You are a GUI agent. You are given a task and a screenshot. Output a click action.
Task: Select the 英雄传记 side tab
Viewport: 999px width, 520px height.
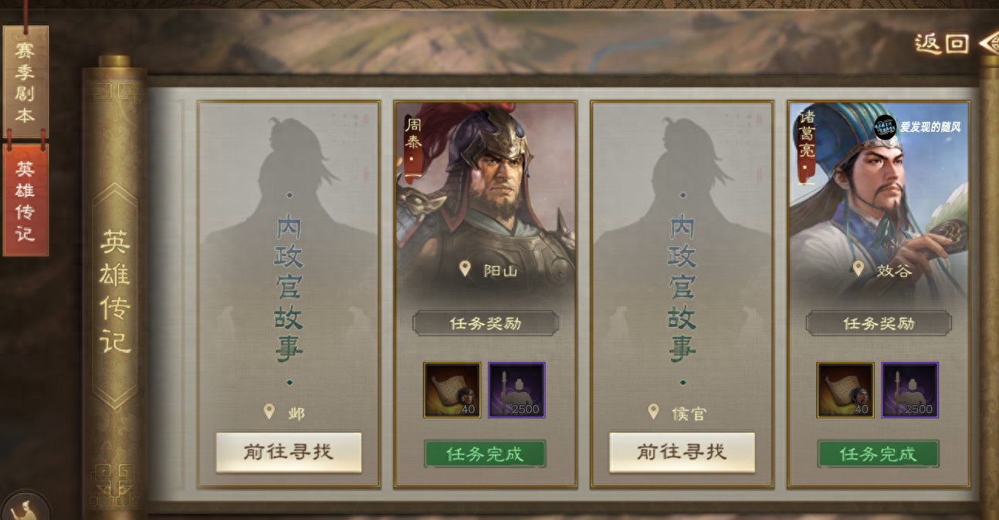tap(25, 201)
